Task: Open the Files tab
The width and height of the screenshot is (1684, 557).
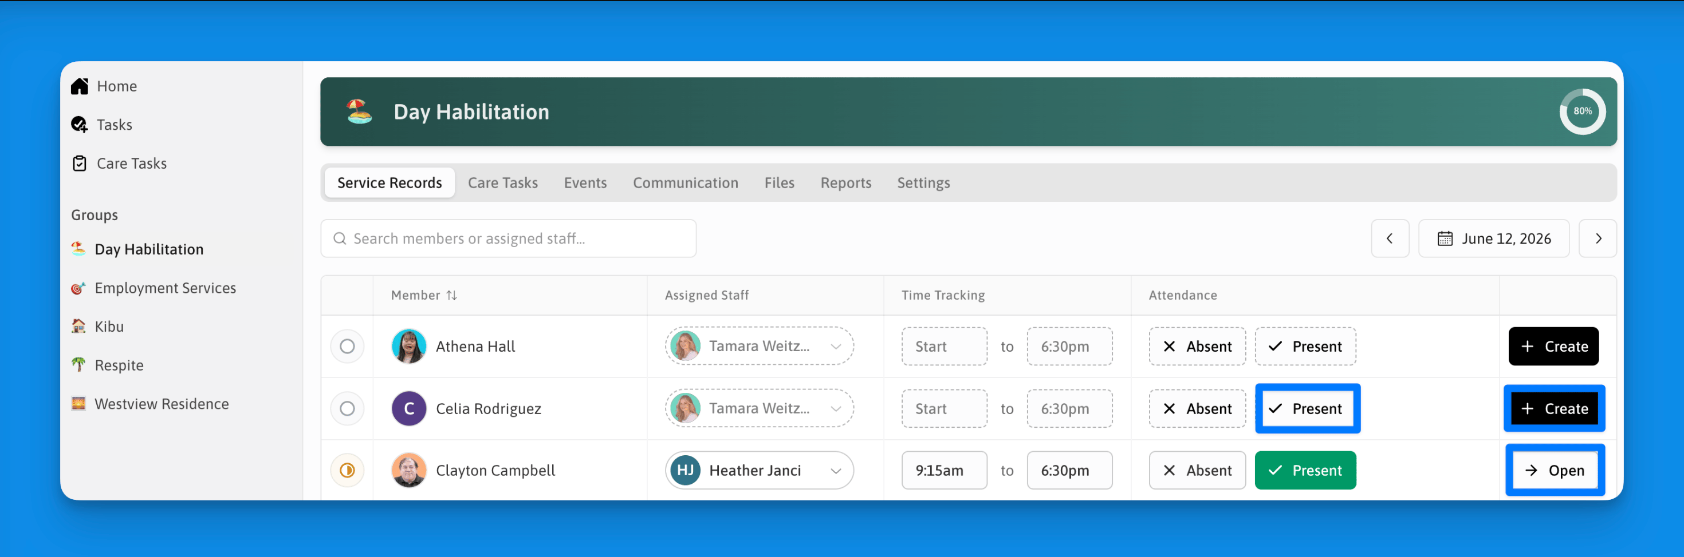Action: click(779, 183)
